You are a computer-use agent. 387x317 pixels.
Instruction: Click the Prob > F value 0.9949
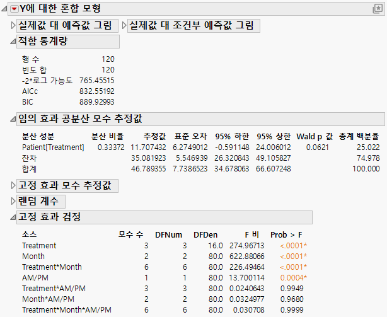292,289
